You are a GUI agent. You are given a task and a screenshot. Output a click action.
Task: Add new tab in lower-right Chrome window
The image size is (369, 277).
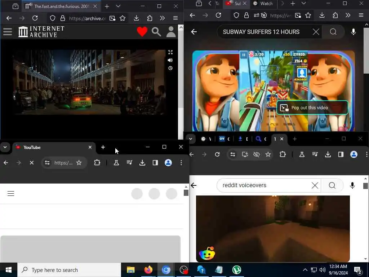click(295, 139)
